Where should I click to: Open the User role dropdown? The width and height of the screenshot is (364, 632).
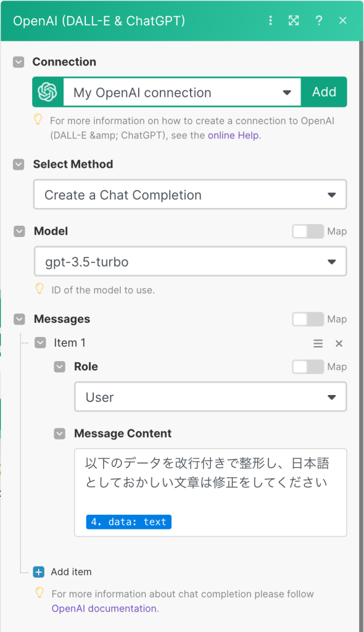[x=210, y=397]
